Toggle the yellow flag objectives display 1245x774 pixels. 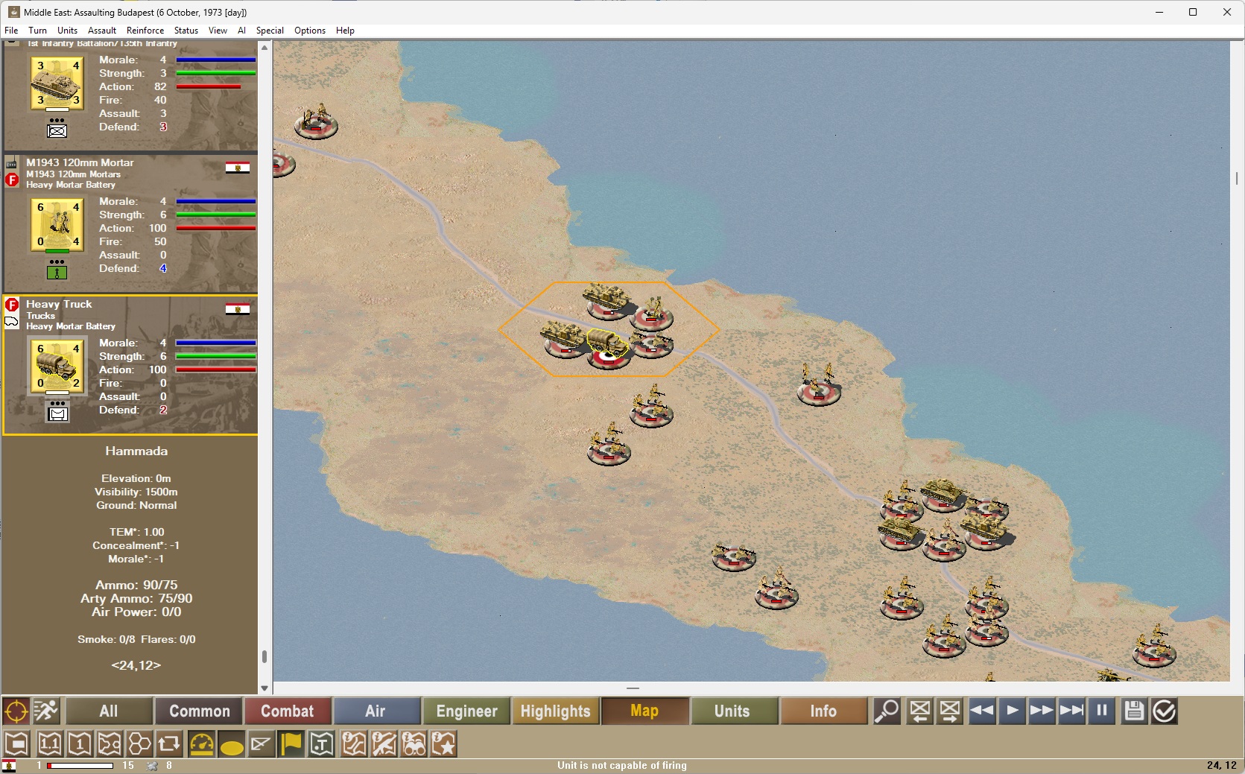click(x=291, y=744)
